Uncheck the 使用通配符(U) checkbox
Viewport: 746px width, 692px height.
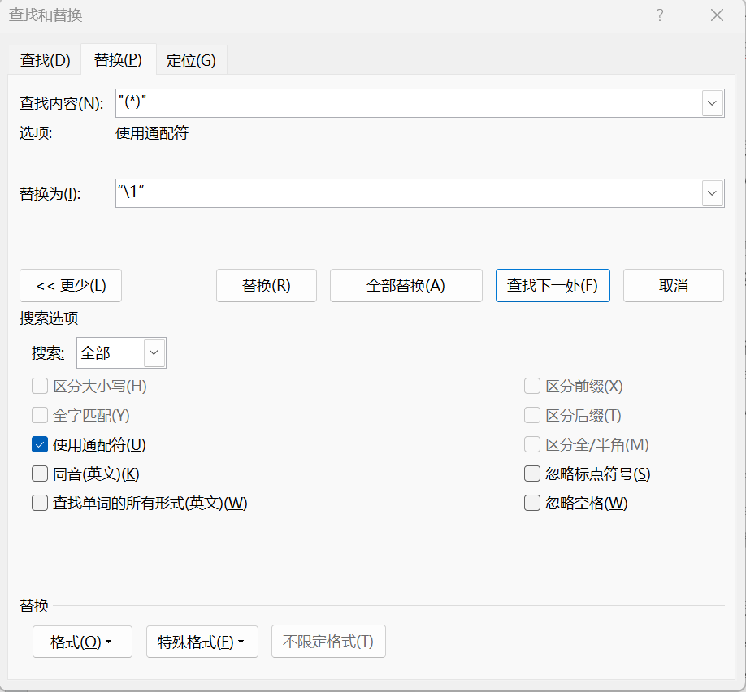pos(40,445)
